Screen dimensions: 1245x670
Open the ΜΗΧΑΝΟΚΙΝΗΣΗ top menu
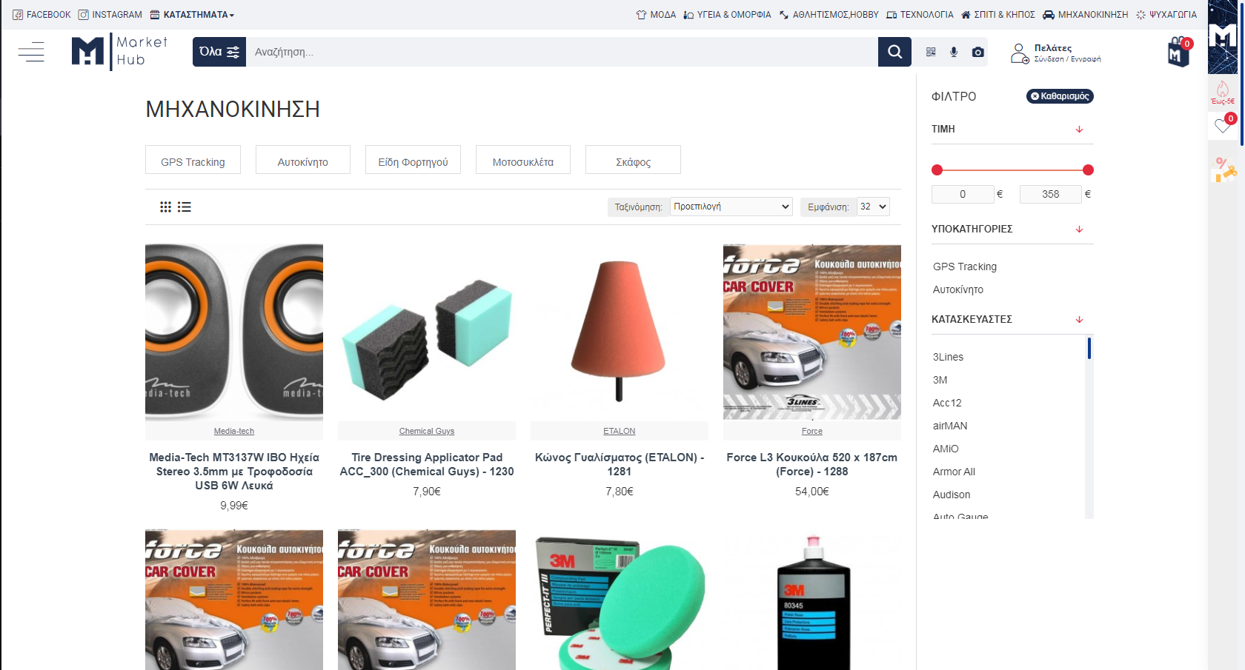click(1086, 15)
